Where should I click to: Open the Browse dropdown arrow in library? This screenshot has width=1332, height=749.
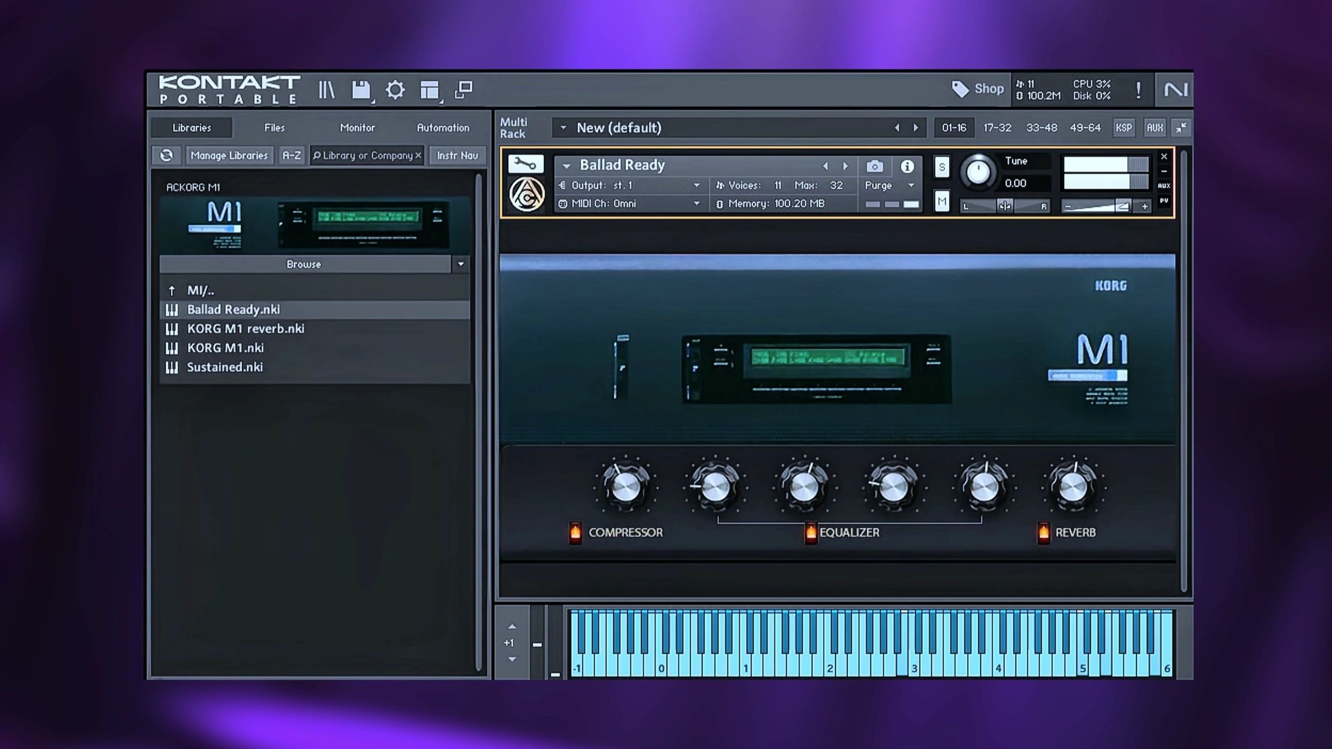[461, 264]
